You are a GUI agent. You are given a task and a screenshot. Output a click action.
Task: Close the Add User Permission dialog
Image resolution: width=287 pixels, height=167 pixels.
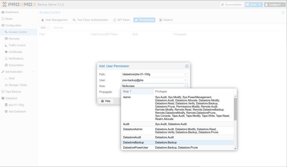[x=187, y=66]
